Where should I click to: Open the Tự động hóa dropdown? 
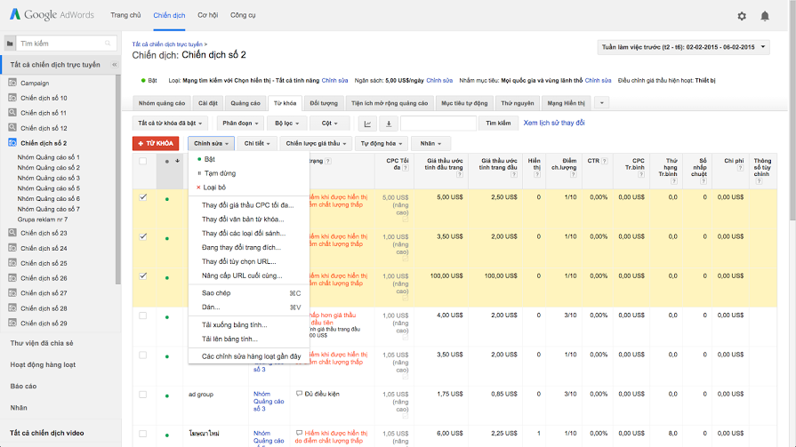point(382,144)
